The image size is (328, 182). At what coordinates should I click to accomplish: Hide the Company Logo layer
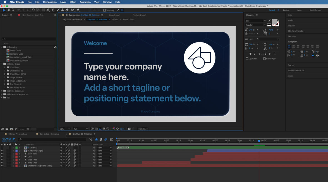click(x=2, y=151)
